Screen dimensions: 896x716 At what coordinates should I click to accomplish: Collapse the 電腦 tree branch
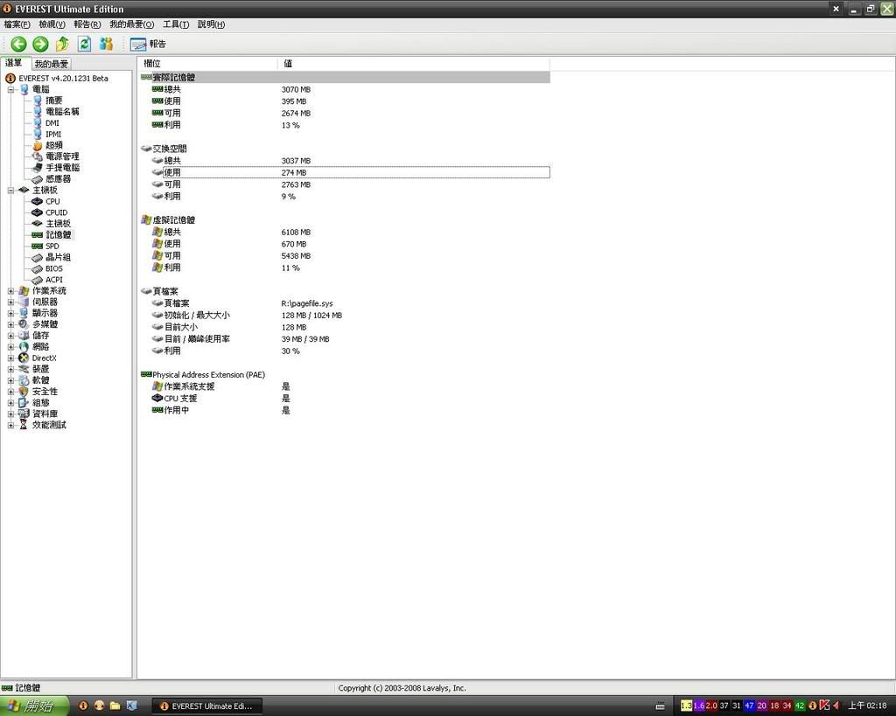coord(10,90)
